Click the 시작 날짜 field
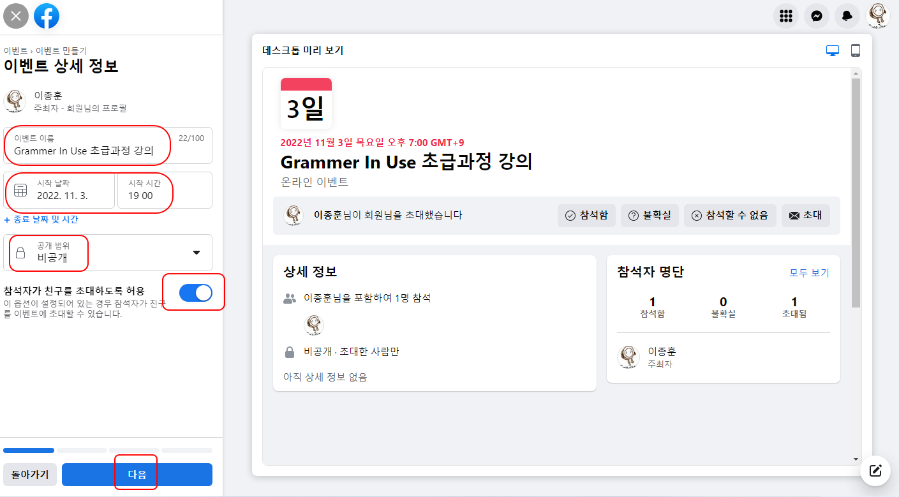The height and width of the screenshot is (497, 899). (x=59, y=190)
